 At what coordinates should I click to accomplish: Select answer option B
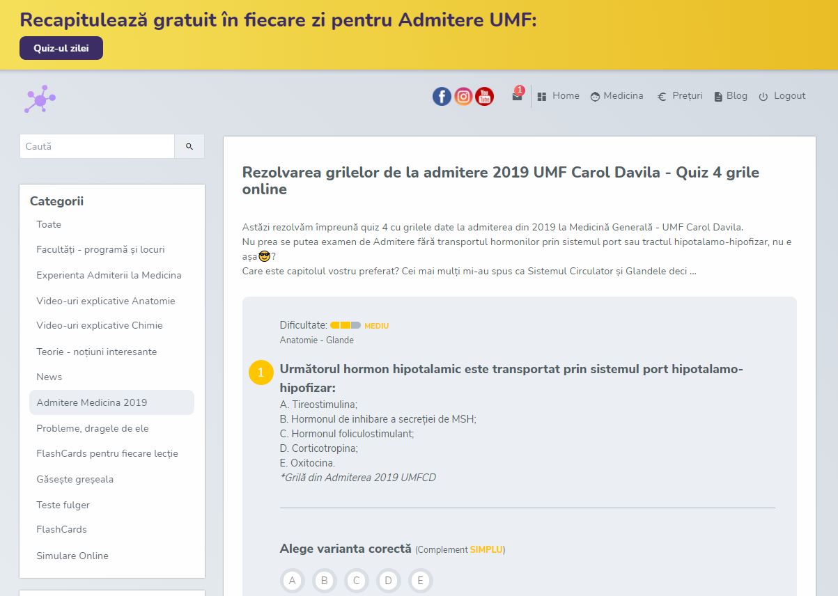coord(325,581)
